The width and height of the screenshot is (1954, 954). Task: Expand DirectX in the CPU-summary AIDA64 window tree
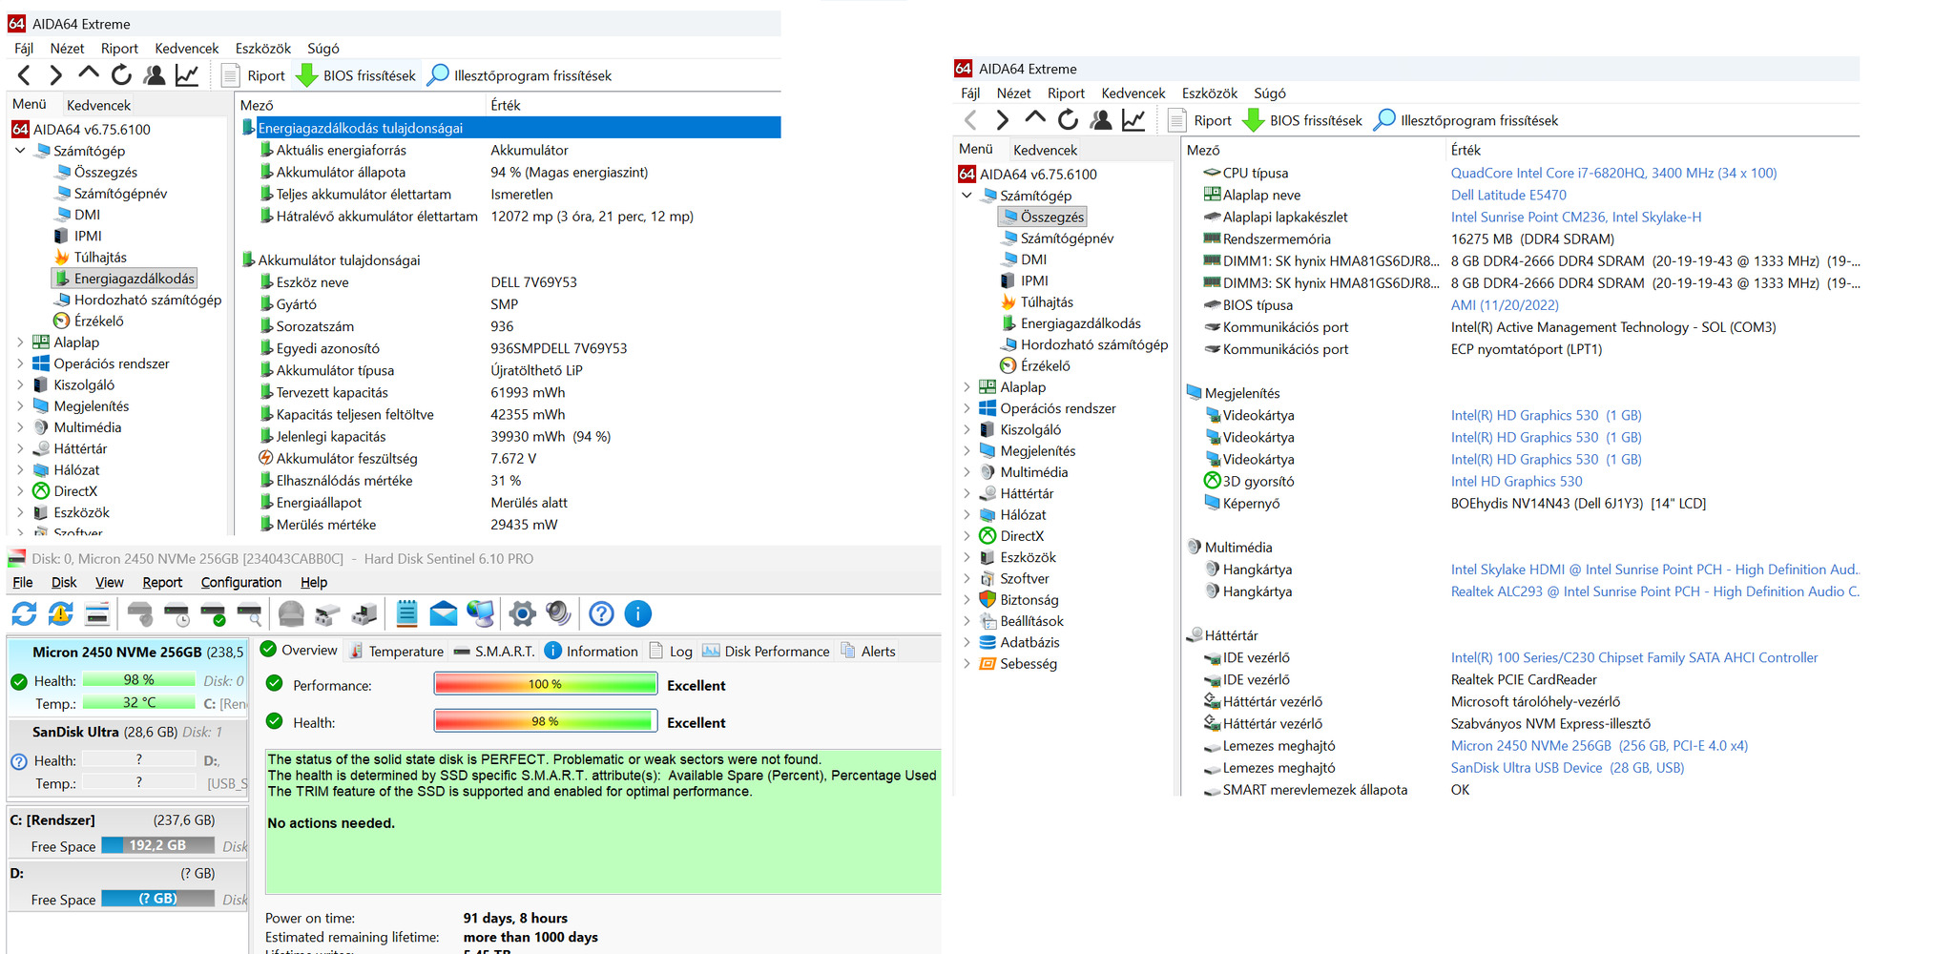[x=967, y=536]
